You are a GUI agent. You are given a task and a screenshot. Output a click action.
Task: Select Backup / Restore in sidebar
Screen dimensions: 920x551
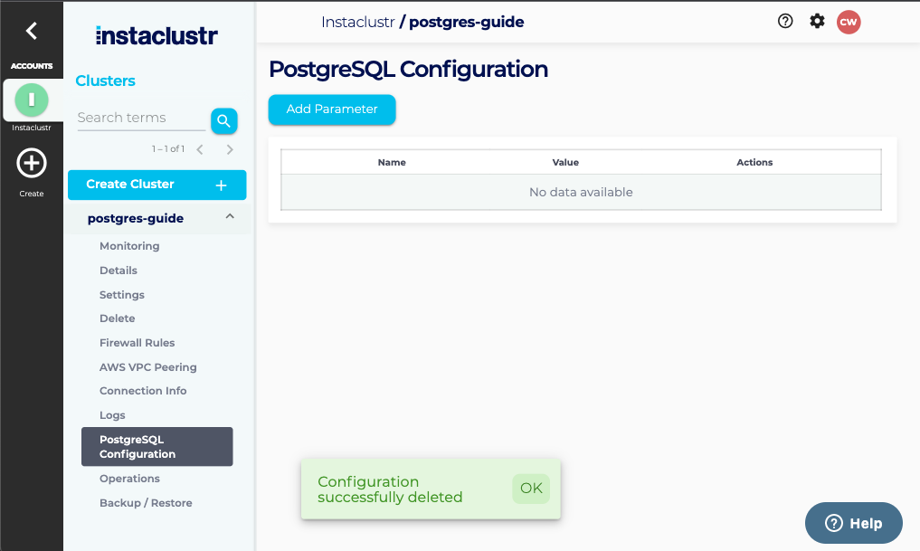coord(146,503)
